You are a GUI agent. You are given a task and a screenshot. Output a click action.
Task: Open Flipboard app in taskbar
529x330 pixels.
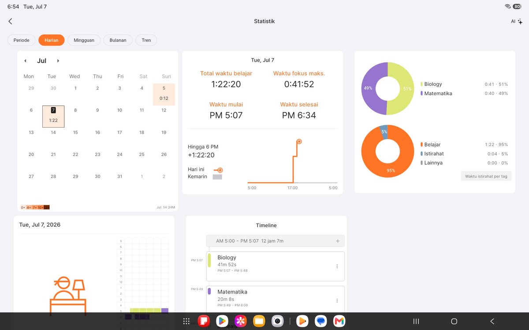(204, 321)
